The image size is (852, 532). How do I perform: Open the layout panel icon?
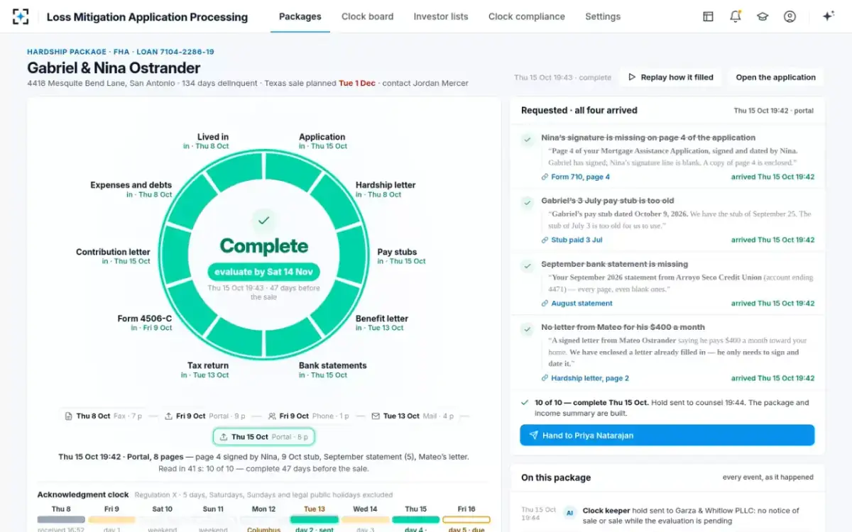[708, 16]
